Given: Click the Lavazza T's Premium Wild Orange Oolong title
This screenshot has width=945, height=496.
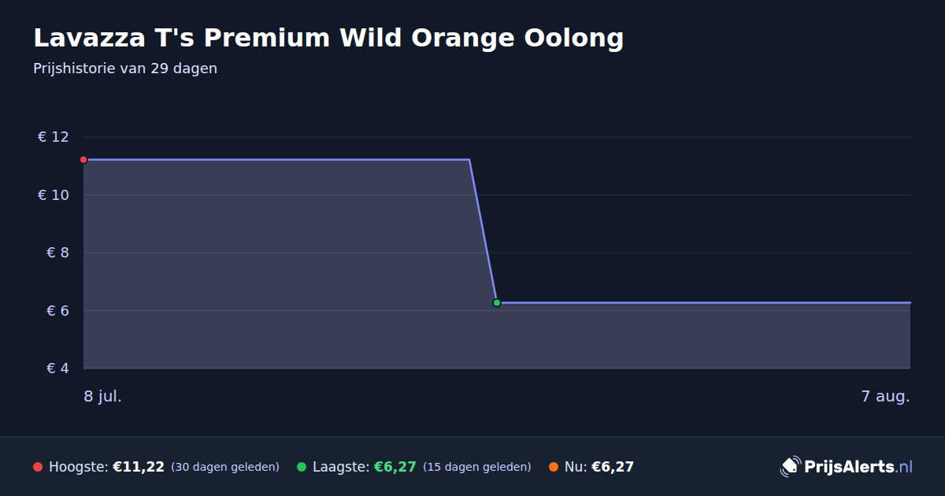Looking at the screenshot, I should (x=328, y=38).
